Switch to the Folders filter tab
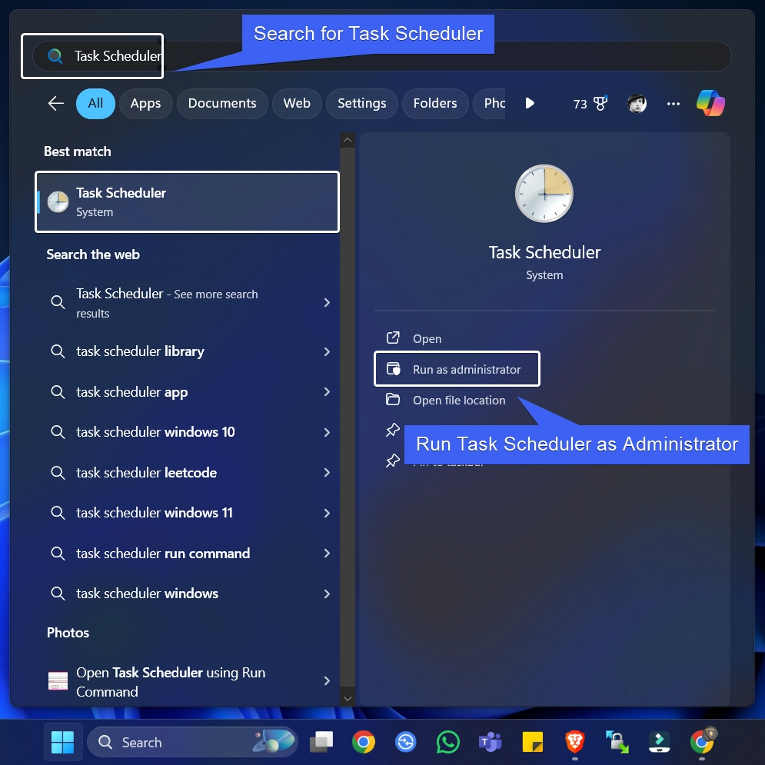 434,104
